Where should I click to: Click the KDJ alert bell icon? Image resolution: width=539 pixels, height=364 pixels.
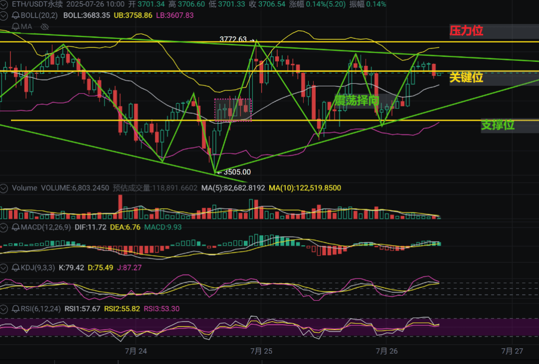pos(15,268)
